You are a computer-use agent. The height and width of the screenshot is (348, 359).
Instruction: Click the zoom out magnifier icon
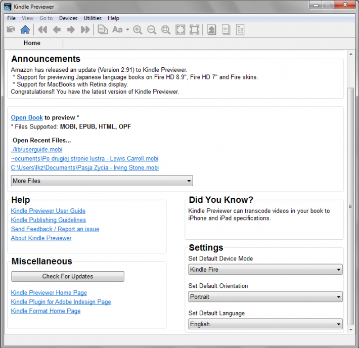152,30
